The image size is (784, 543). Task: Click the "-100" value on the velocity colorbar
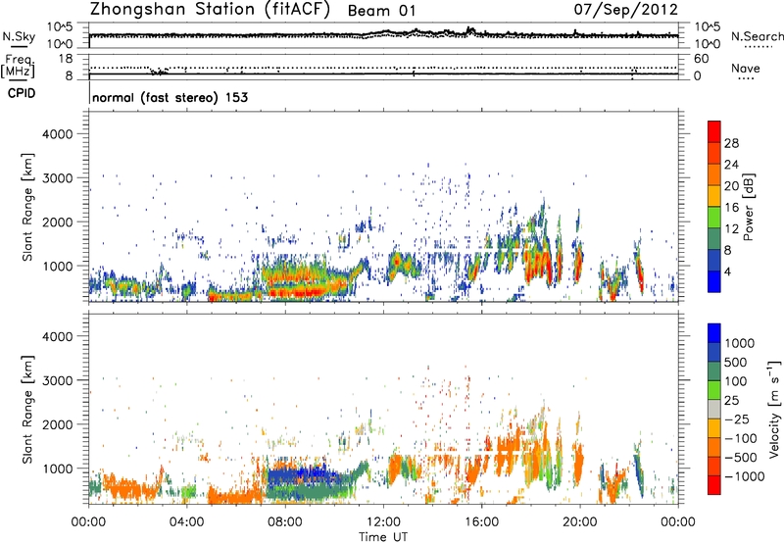(x=741, y=438)
